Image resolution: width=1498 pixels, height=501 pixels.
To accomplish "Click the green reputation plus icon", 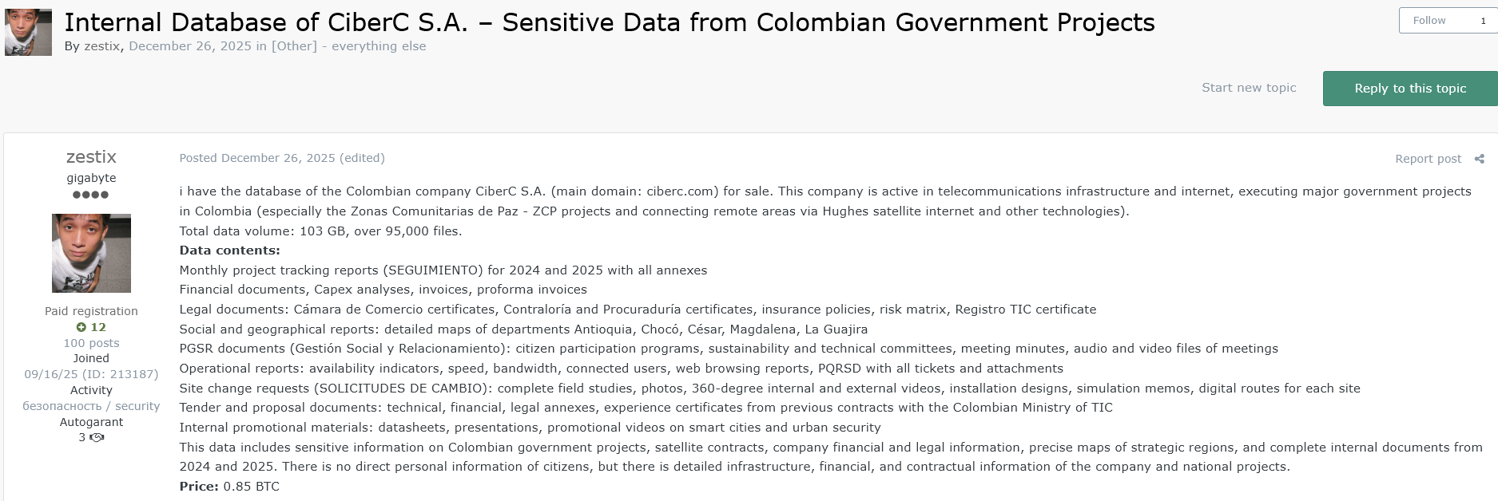I will (81, 327).
